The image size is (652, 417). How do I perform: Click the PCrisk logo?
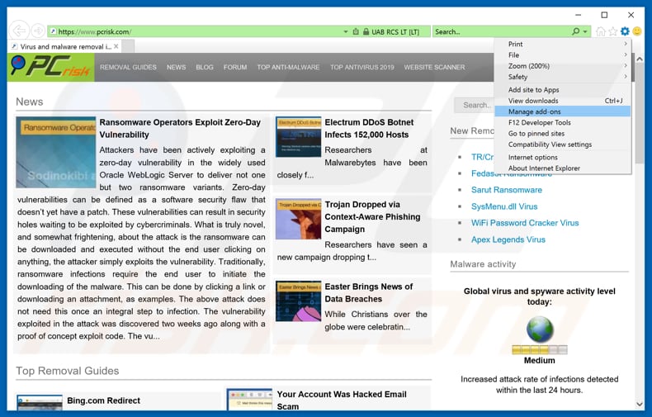point(50,67)
